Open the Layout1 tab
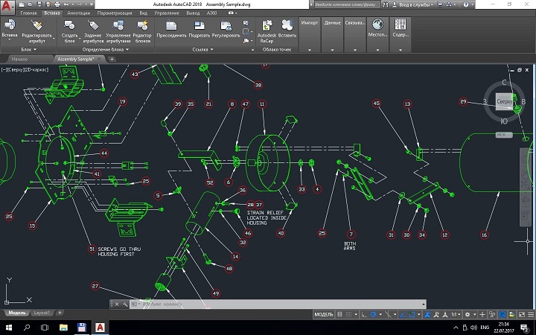 click(43, 313)
